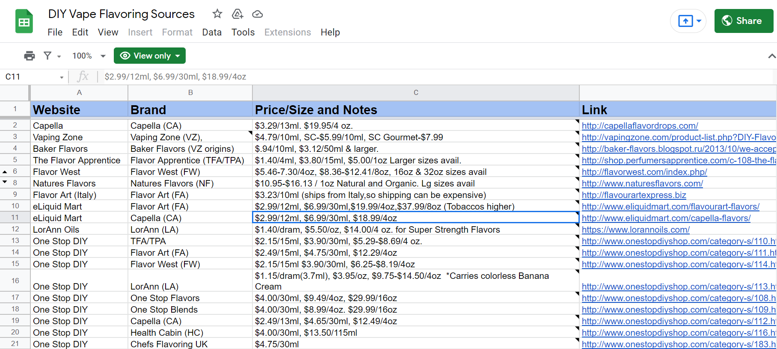Open the Help menu
This screenshot has width=777, height=349.
[x=330, y=32]
